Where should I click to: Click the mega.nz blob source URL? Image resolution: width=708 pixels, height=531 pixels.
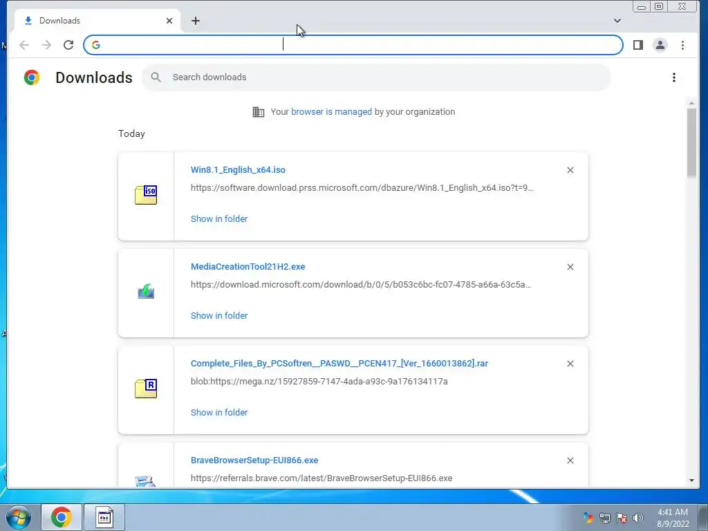click(319, 382)
